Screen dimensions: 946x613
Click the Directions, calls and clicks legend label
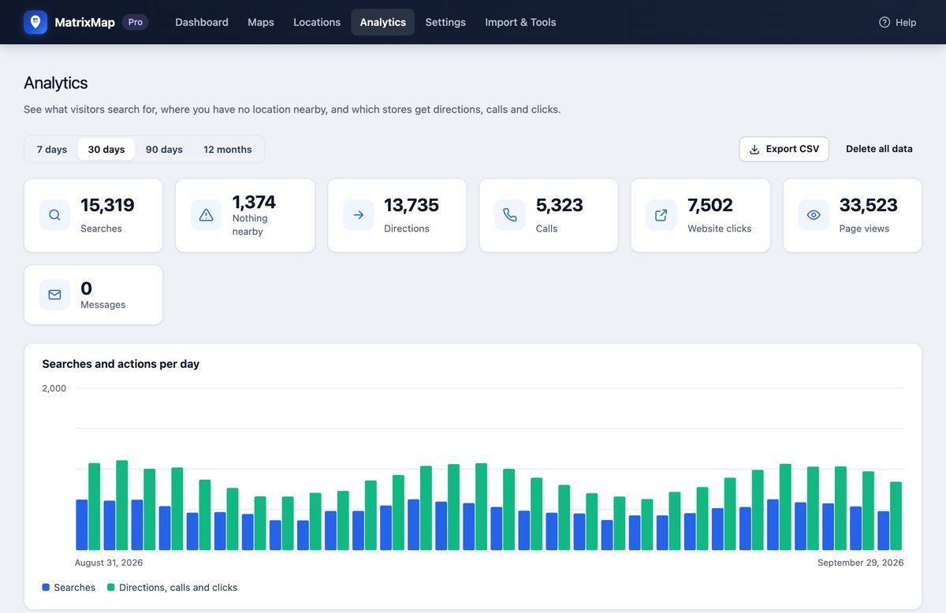178,587
